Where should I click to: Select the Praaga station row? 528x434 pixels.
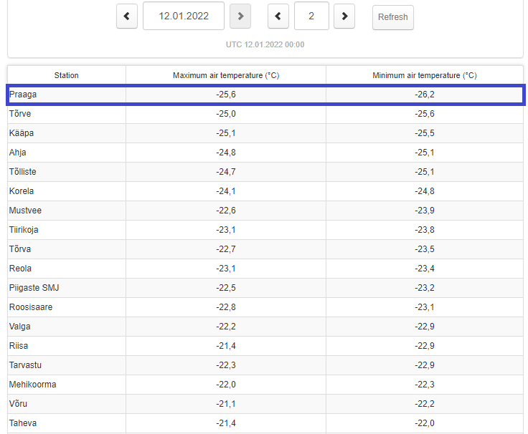[265, 95]
